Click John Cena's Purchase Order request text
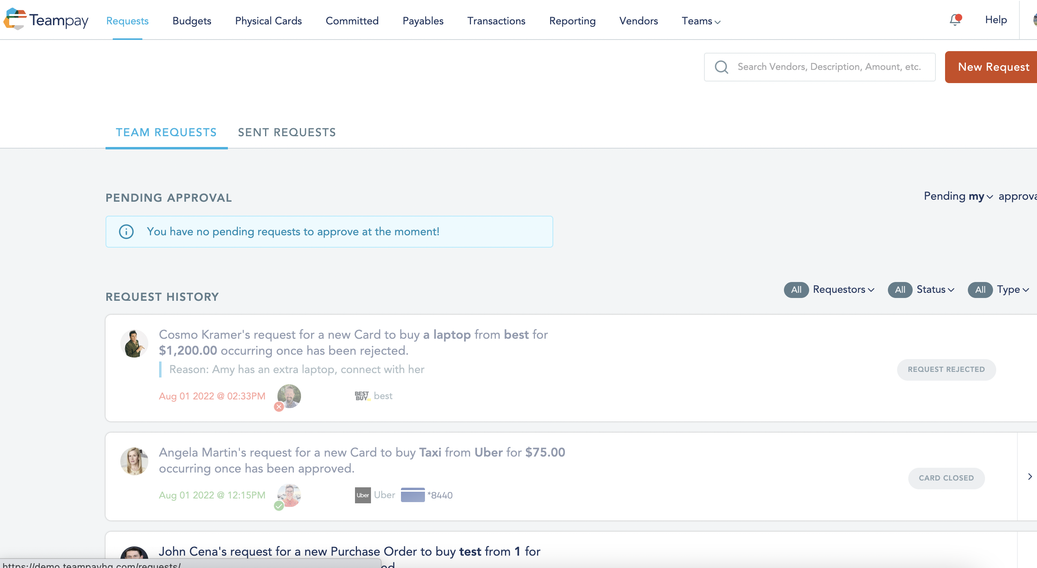 [x=349, y=552]
